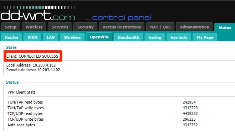The width and height of the screenshot is (235, 137).
Task: Click the TUN/TAP read bytes label
Action: pos(25,102)
